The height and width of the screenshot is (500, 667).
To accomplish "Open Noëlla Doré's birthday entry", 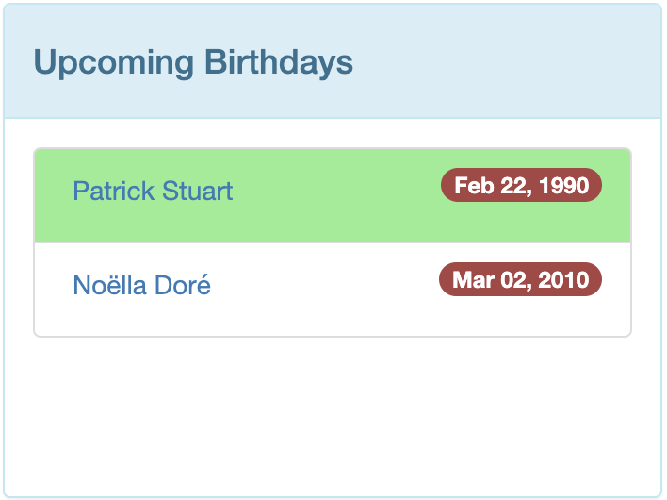I will pyautogui.click(x=141, y=285).
